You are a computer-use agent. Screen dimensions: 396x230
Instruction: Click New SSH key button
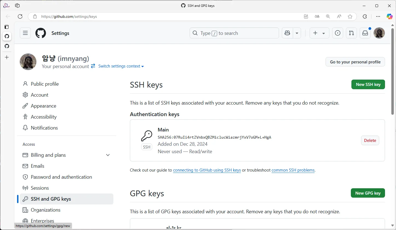368,85
